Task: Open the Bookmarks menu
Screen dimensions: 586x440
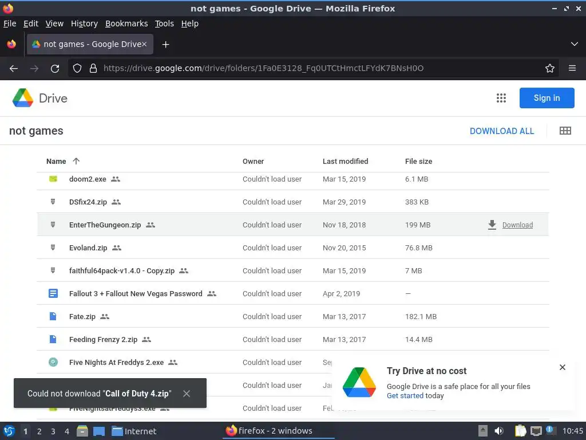Action: (x=126, y=23)
